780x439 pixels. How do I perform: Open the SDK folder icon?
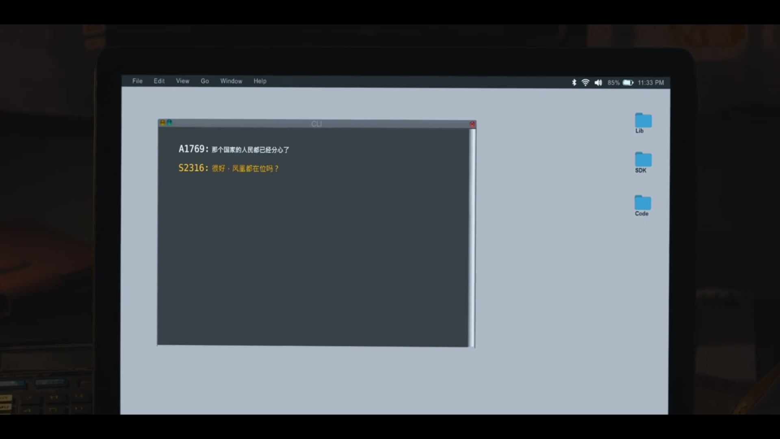coord(643,159)
